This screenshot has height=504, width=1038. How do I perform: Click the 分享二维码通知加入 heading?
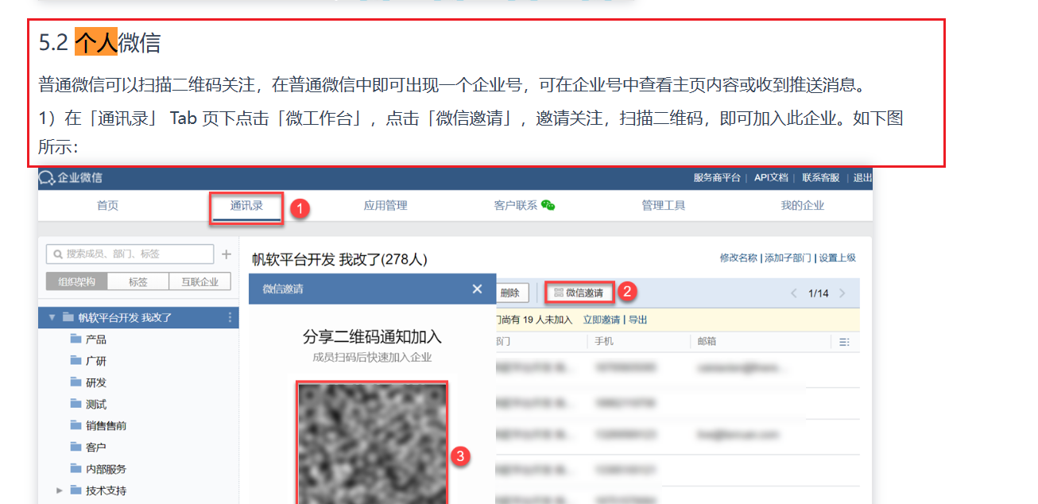tap(372, 336)
